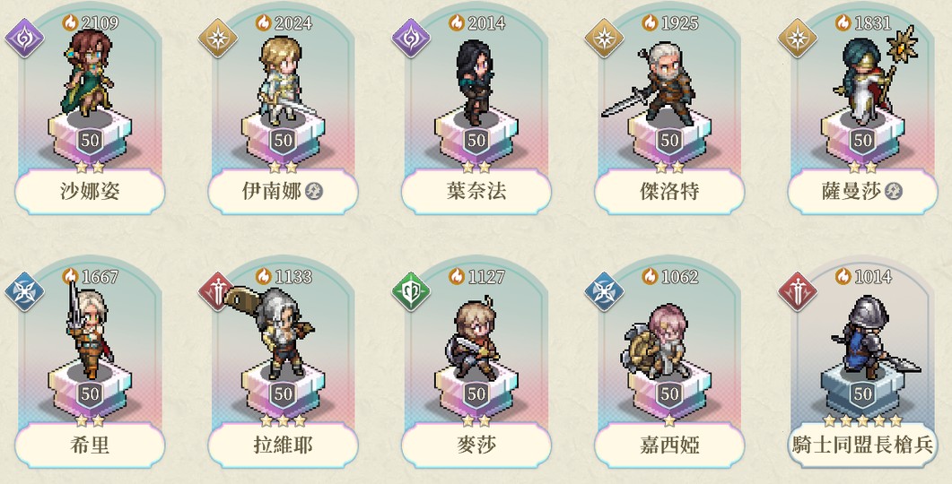Click the small badge icon beside 薩曼莎's name
The width and height of the screenshot is (952, 484).
click(x=894, y=192)
